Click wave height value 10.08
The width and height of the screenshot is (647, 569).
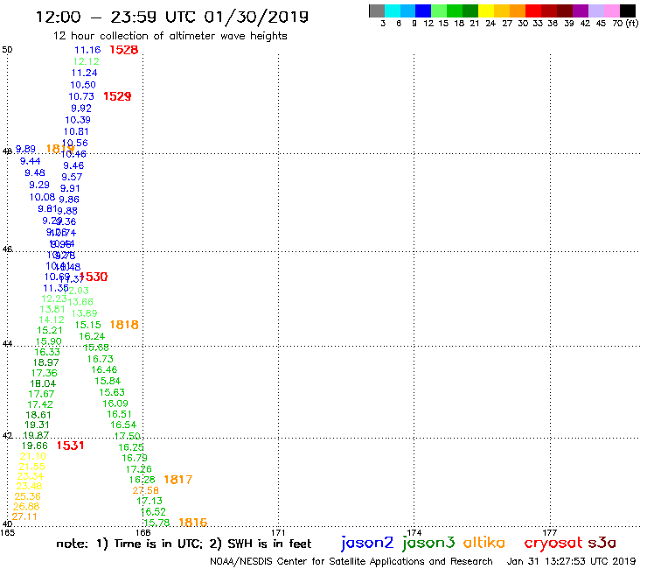pyautogui.click(x=42, y=197)
